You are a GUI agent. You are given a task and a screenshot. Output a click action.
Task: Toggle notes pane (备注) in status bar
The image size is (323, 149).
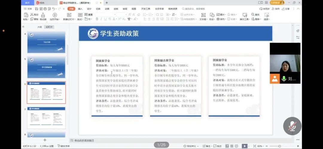(x=206, y=146)
